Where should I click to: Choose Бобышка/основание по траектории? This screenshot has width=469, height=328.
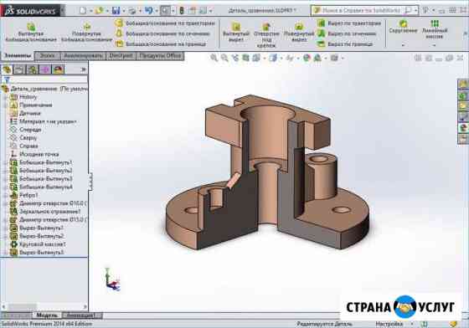point(165,23)
